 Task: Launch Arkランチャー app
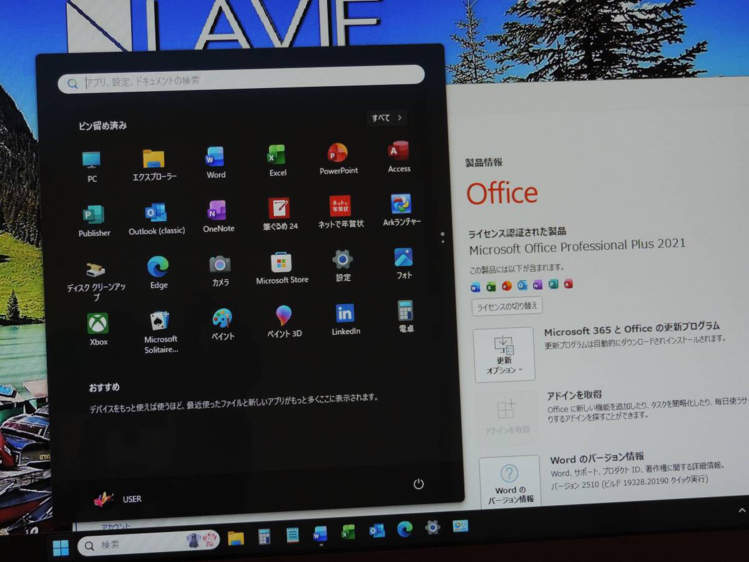click(x=401, y=210)
